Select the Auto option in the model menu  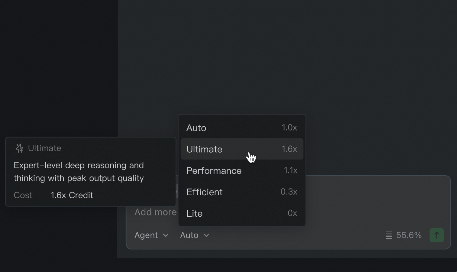click(x=241, y=128)
